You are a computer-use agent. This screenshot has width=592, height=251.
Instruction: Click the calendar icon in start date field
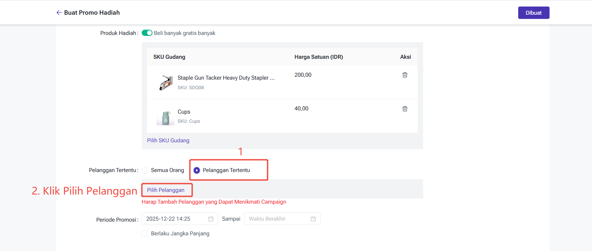coord(211,219)
